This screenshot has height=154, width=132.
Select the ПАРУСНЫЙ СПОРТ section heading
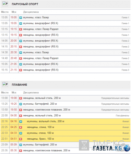pos(25,4)
